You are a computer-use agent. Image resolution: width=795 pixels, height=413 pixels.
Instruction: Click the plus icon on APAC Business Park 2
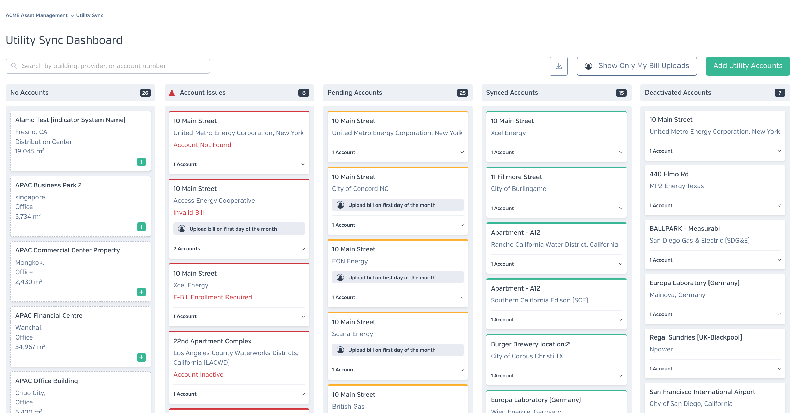coord(141,227)
